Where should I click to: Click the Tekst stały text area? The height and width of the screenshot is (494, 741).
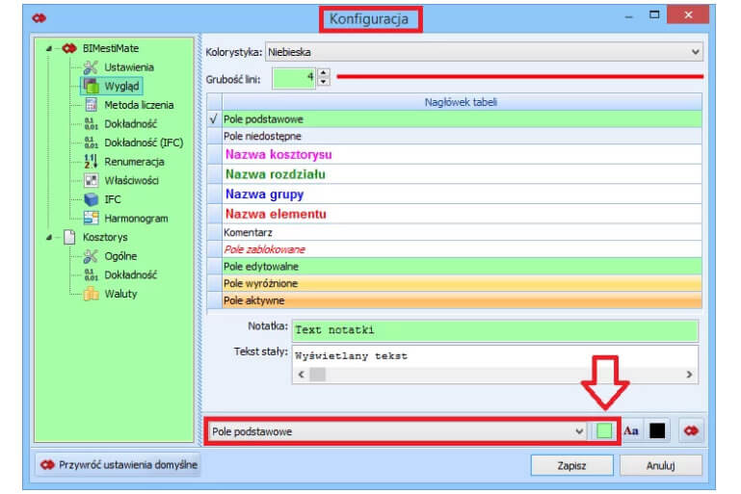494,356
